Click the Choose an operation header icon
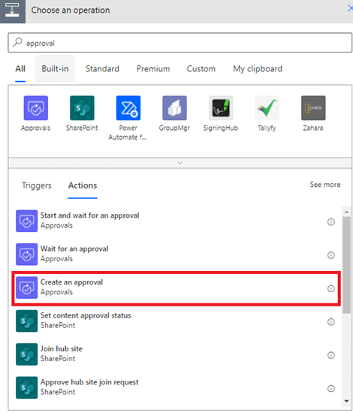 pos(12,11)
